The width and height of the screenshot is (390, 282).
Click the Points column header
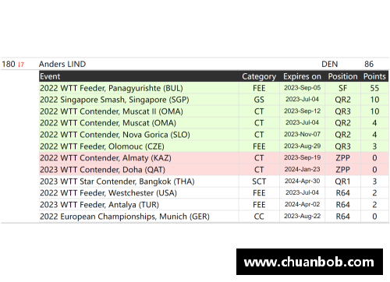click(374, 76)
